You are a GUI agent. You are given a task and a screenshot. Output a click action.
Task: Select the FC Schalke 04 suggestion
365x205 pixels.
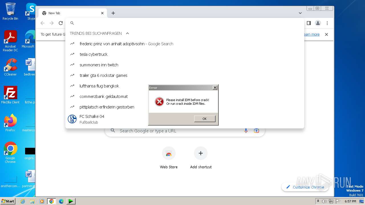pos(185,119)
